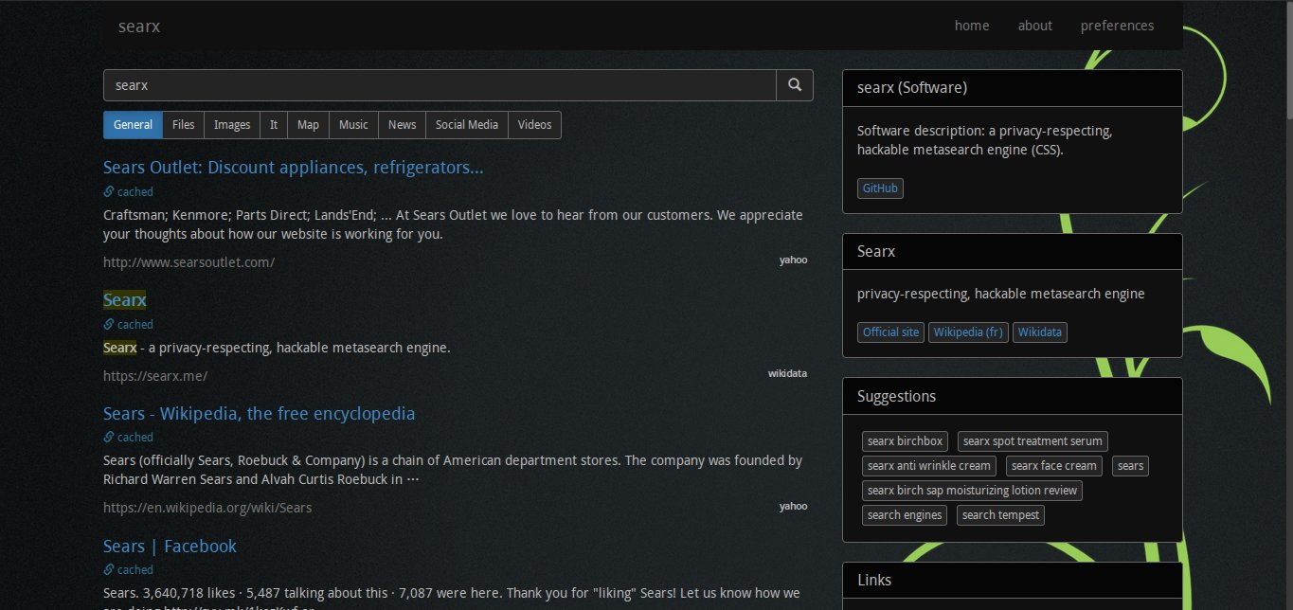Switch to the Files category tab
The height and width of the screenshot is (610, 1293).
(183, 124)
